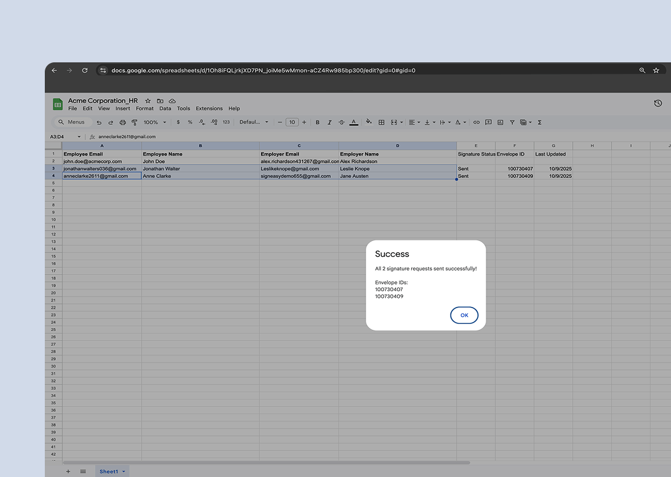Select the paint format tool

pyautogui.click(x=134, y=122)
